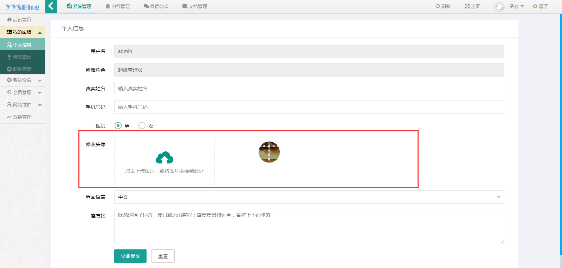Select 个人信息 in sidebar
This screenshot has width=562, height=268.
pos(22,45)
